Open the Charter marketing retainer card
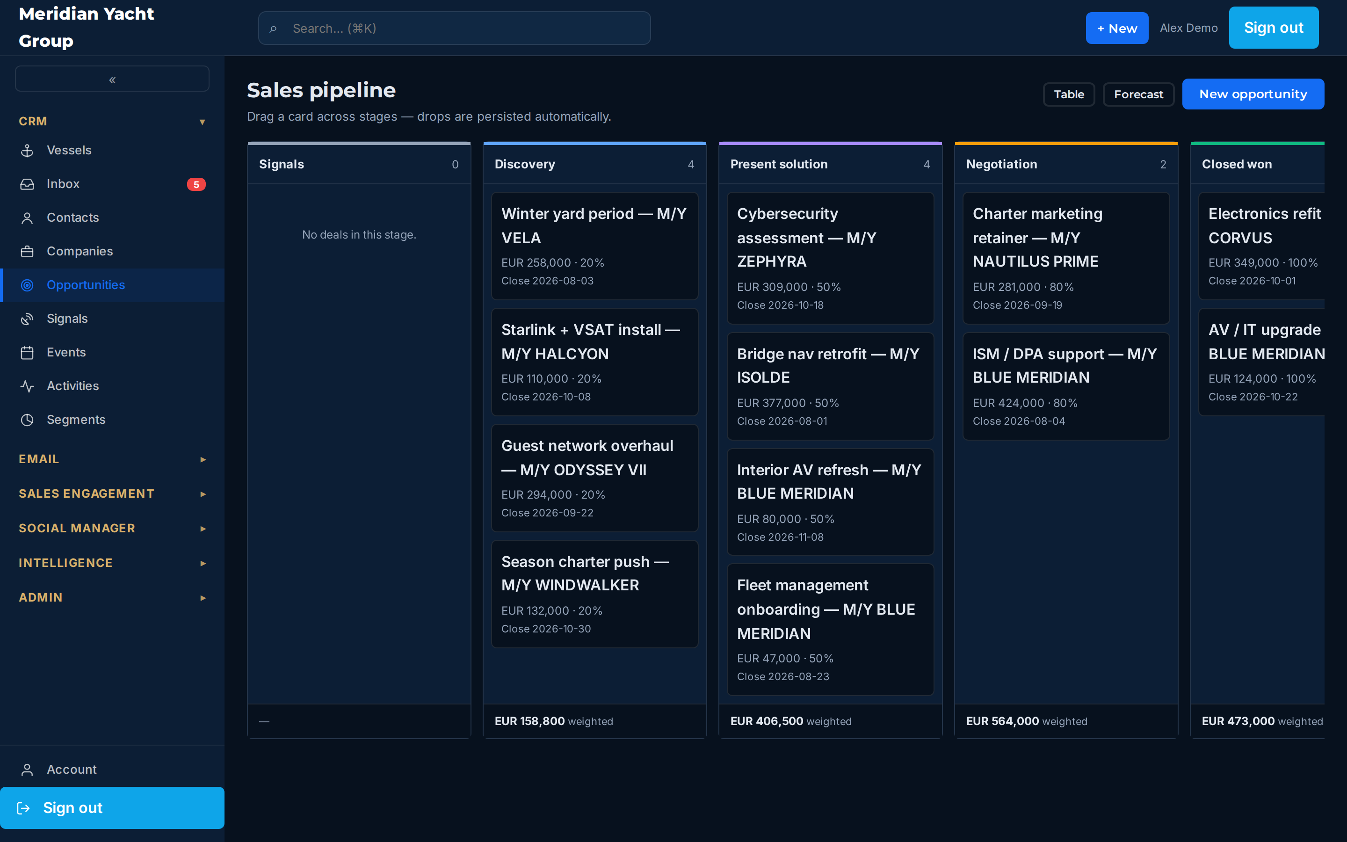Image resolution: width=1347 pixels, height=842 pixels. coord(1066,258)
